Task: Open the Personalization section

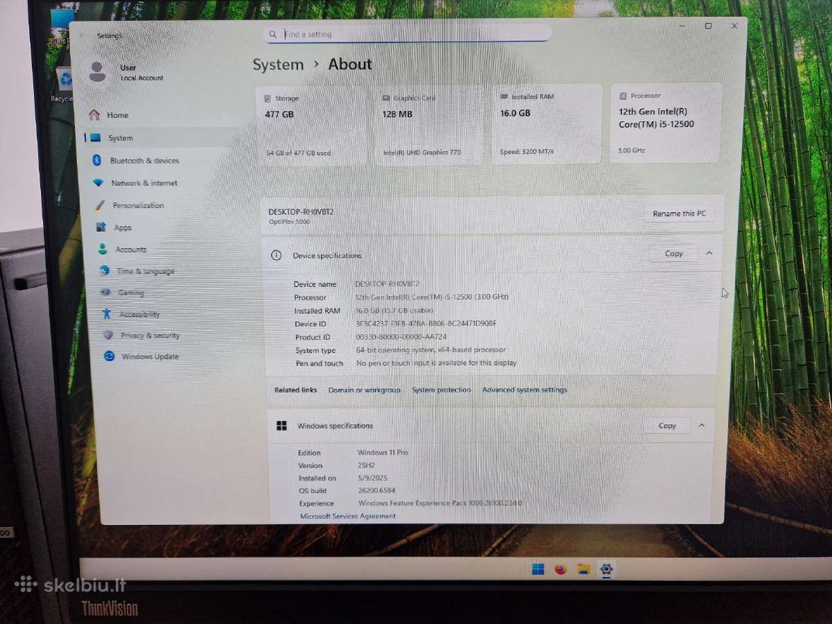Action: tap(130, 205)
